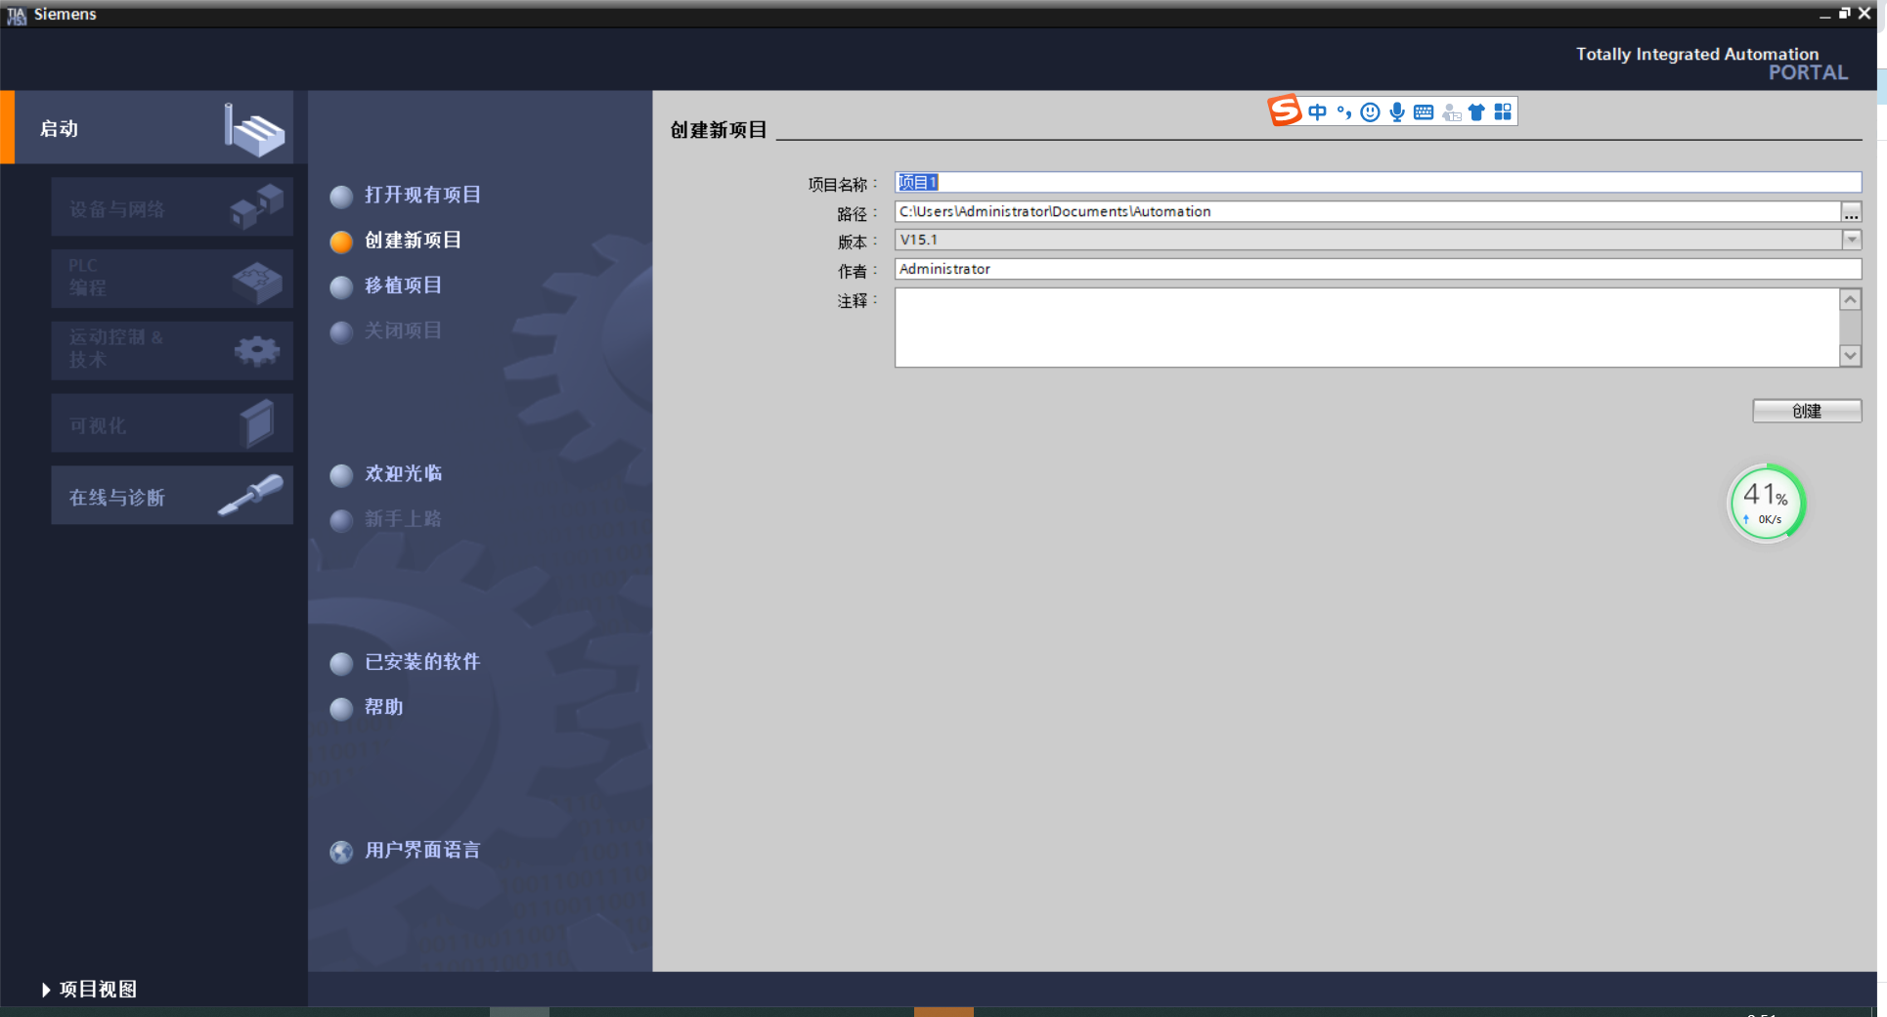Click the PLC 编程 chip icon
Viewport: 1887px width, 1017px height.
coord(258,282)
